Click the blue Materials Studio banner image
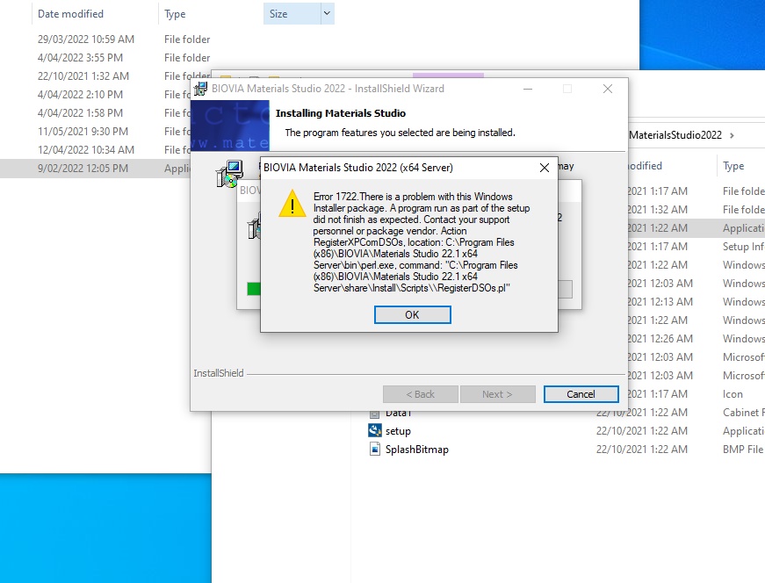This screenshot has height=583, width=765. tap(230, 126)
